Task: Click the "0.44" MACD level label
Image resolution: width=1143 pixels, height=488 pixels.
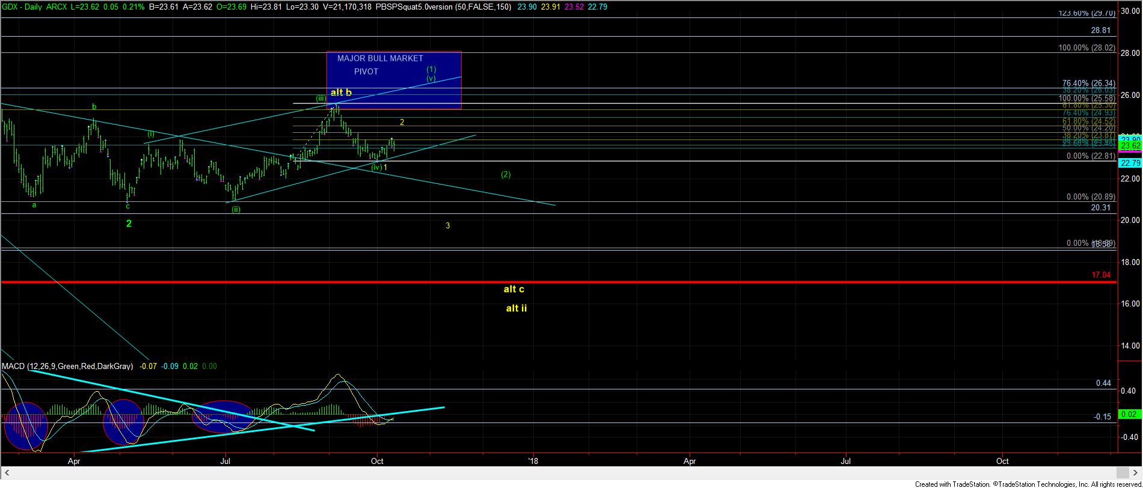Action: click(x=1103, y=383)
